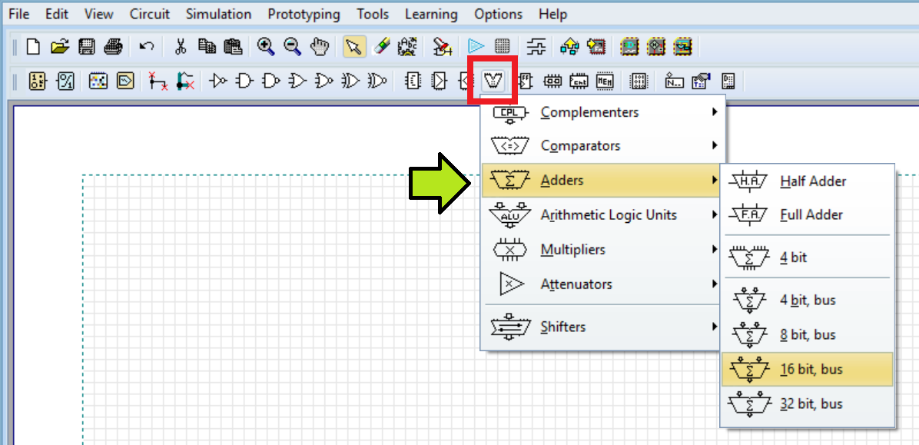Expand the Complementers submenu

click(603, 111)
